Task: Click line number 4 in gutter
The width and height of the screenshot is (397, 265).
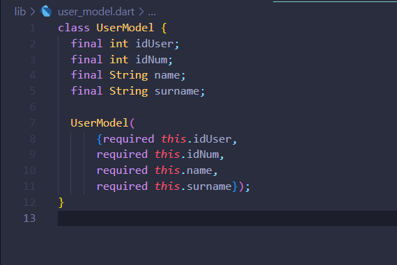Action: 33,75
